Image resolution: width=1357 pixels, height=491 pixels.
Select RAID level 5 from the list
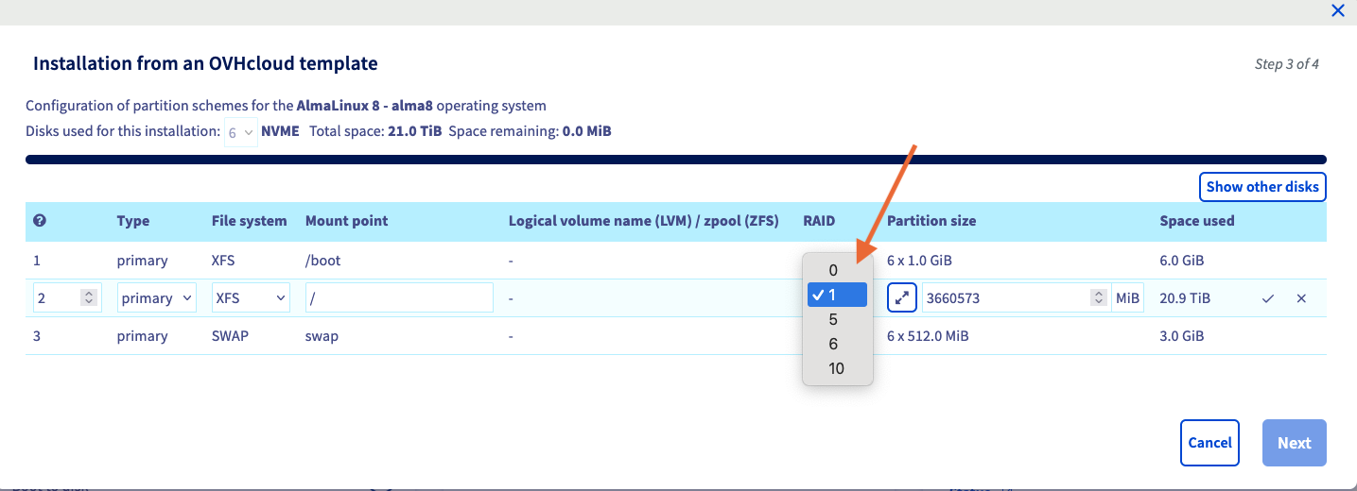[x=837, y=319]
